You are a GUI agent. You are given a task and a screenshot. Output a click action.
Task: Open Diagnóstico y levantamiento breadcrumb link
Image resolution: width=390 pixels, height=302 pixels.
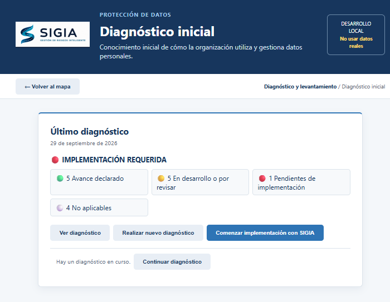(x=300, y=86)
